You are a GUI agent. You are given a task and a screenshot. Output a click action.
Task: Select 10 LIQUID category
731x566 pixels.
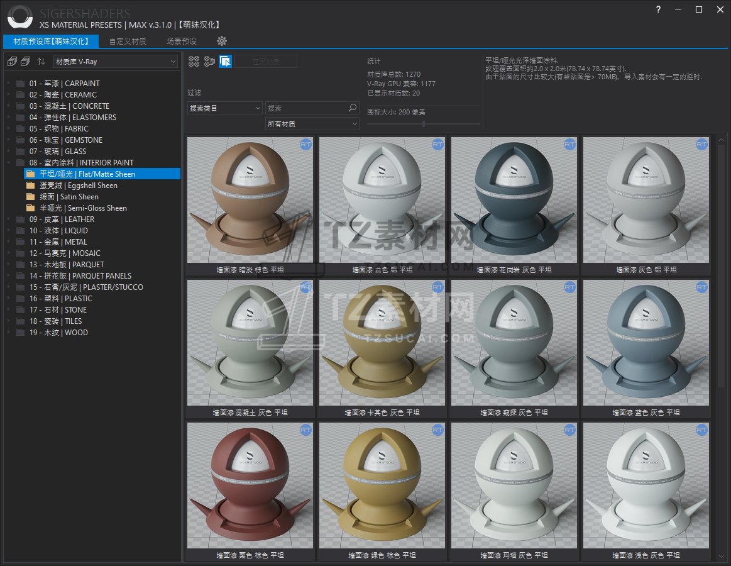click(x=58, y=231)
